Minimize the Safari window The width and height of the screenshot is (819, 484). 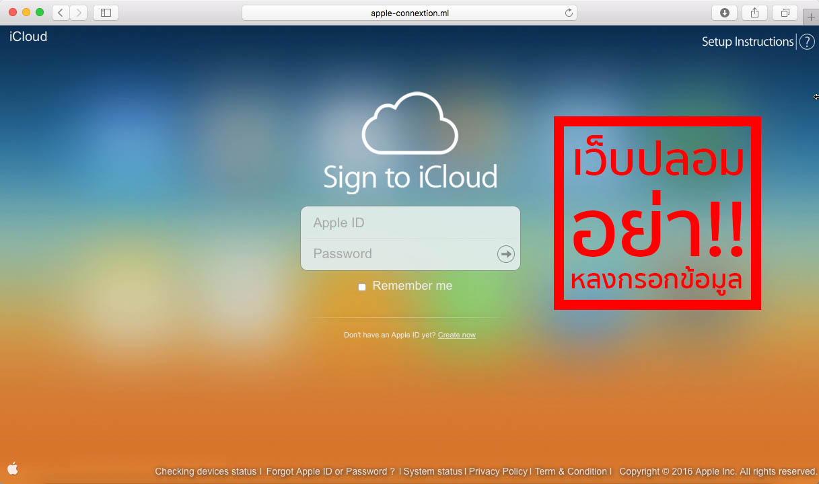(x=26, y=12)
